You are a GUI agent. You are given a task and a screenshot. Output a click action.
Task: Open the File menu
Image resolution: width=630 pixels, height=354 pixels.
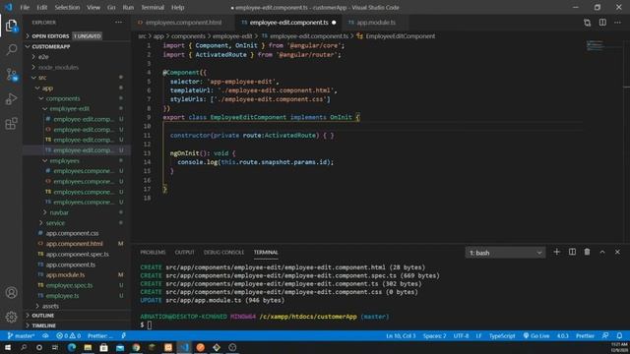pyautogui.click(x=25, y=7)
